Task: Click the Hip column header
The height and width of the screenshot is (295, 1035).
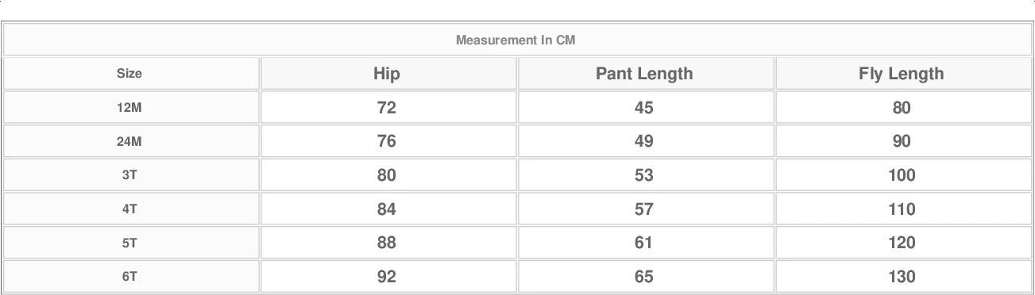Action: tap(387, 74)
